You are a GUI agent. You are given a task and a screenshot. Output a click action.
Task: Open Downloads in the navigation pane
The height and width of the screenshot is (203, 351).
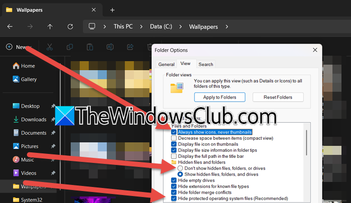point(33,119)
